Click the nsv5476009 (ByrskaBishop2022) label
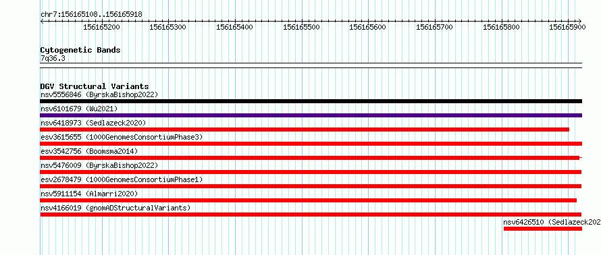The height and width of the screenshot is (255, 601). point(99,165)
